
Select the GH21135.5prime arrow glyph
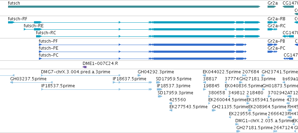214,110
